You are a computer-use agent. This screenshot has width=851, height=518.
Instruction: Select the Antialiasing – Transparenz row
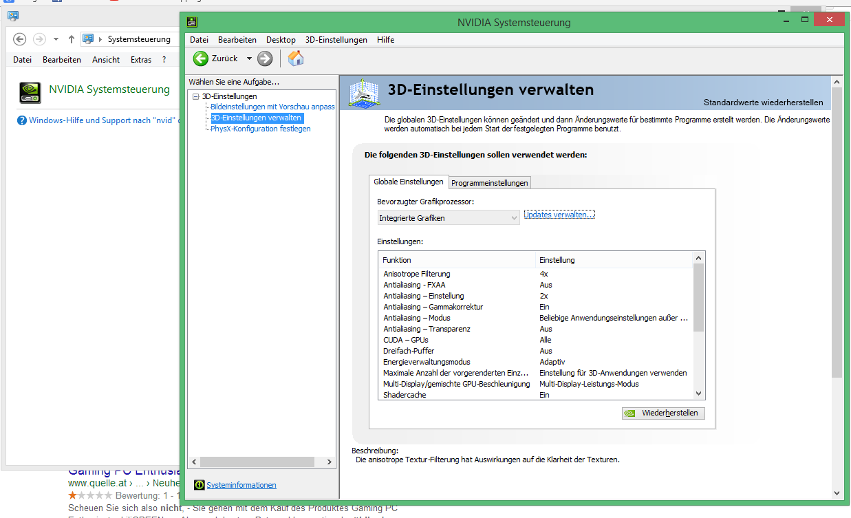(535, 329)
